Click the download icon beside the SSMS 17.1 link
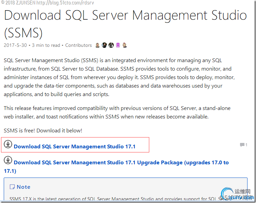Viewport: 256px width, 203px height. (8, 144)
